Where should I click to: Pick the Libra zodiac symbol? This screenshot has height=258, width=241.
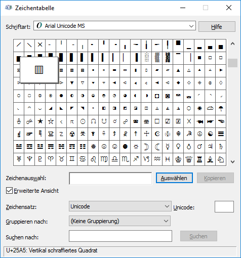pyautogui.click(x=114, y=159)
